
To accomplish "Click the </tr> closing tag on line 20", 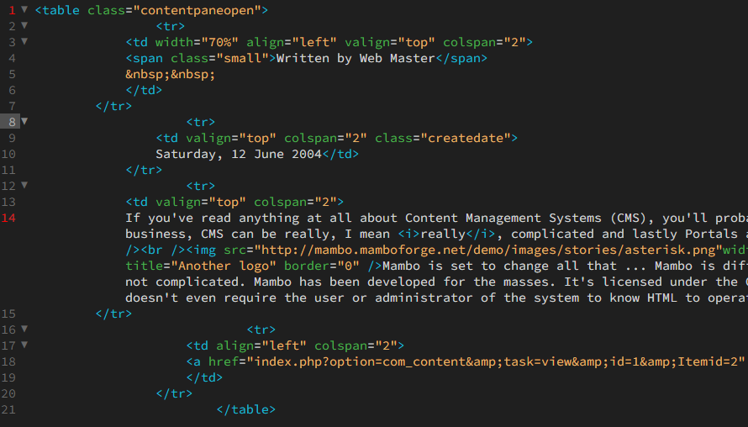I will (x=174, y=393).
